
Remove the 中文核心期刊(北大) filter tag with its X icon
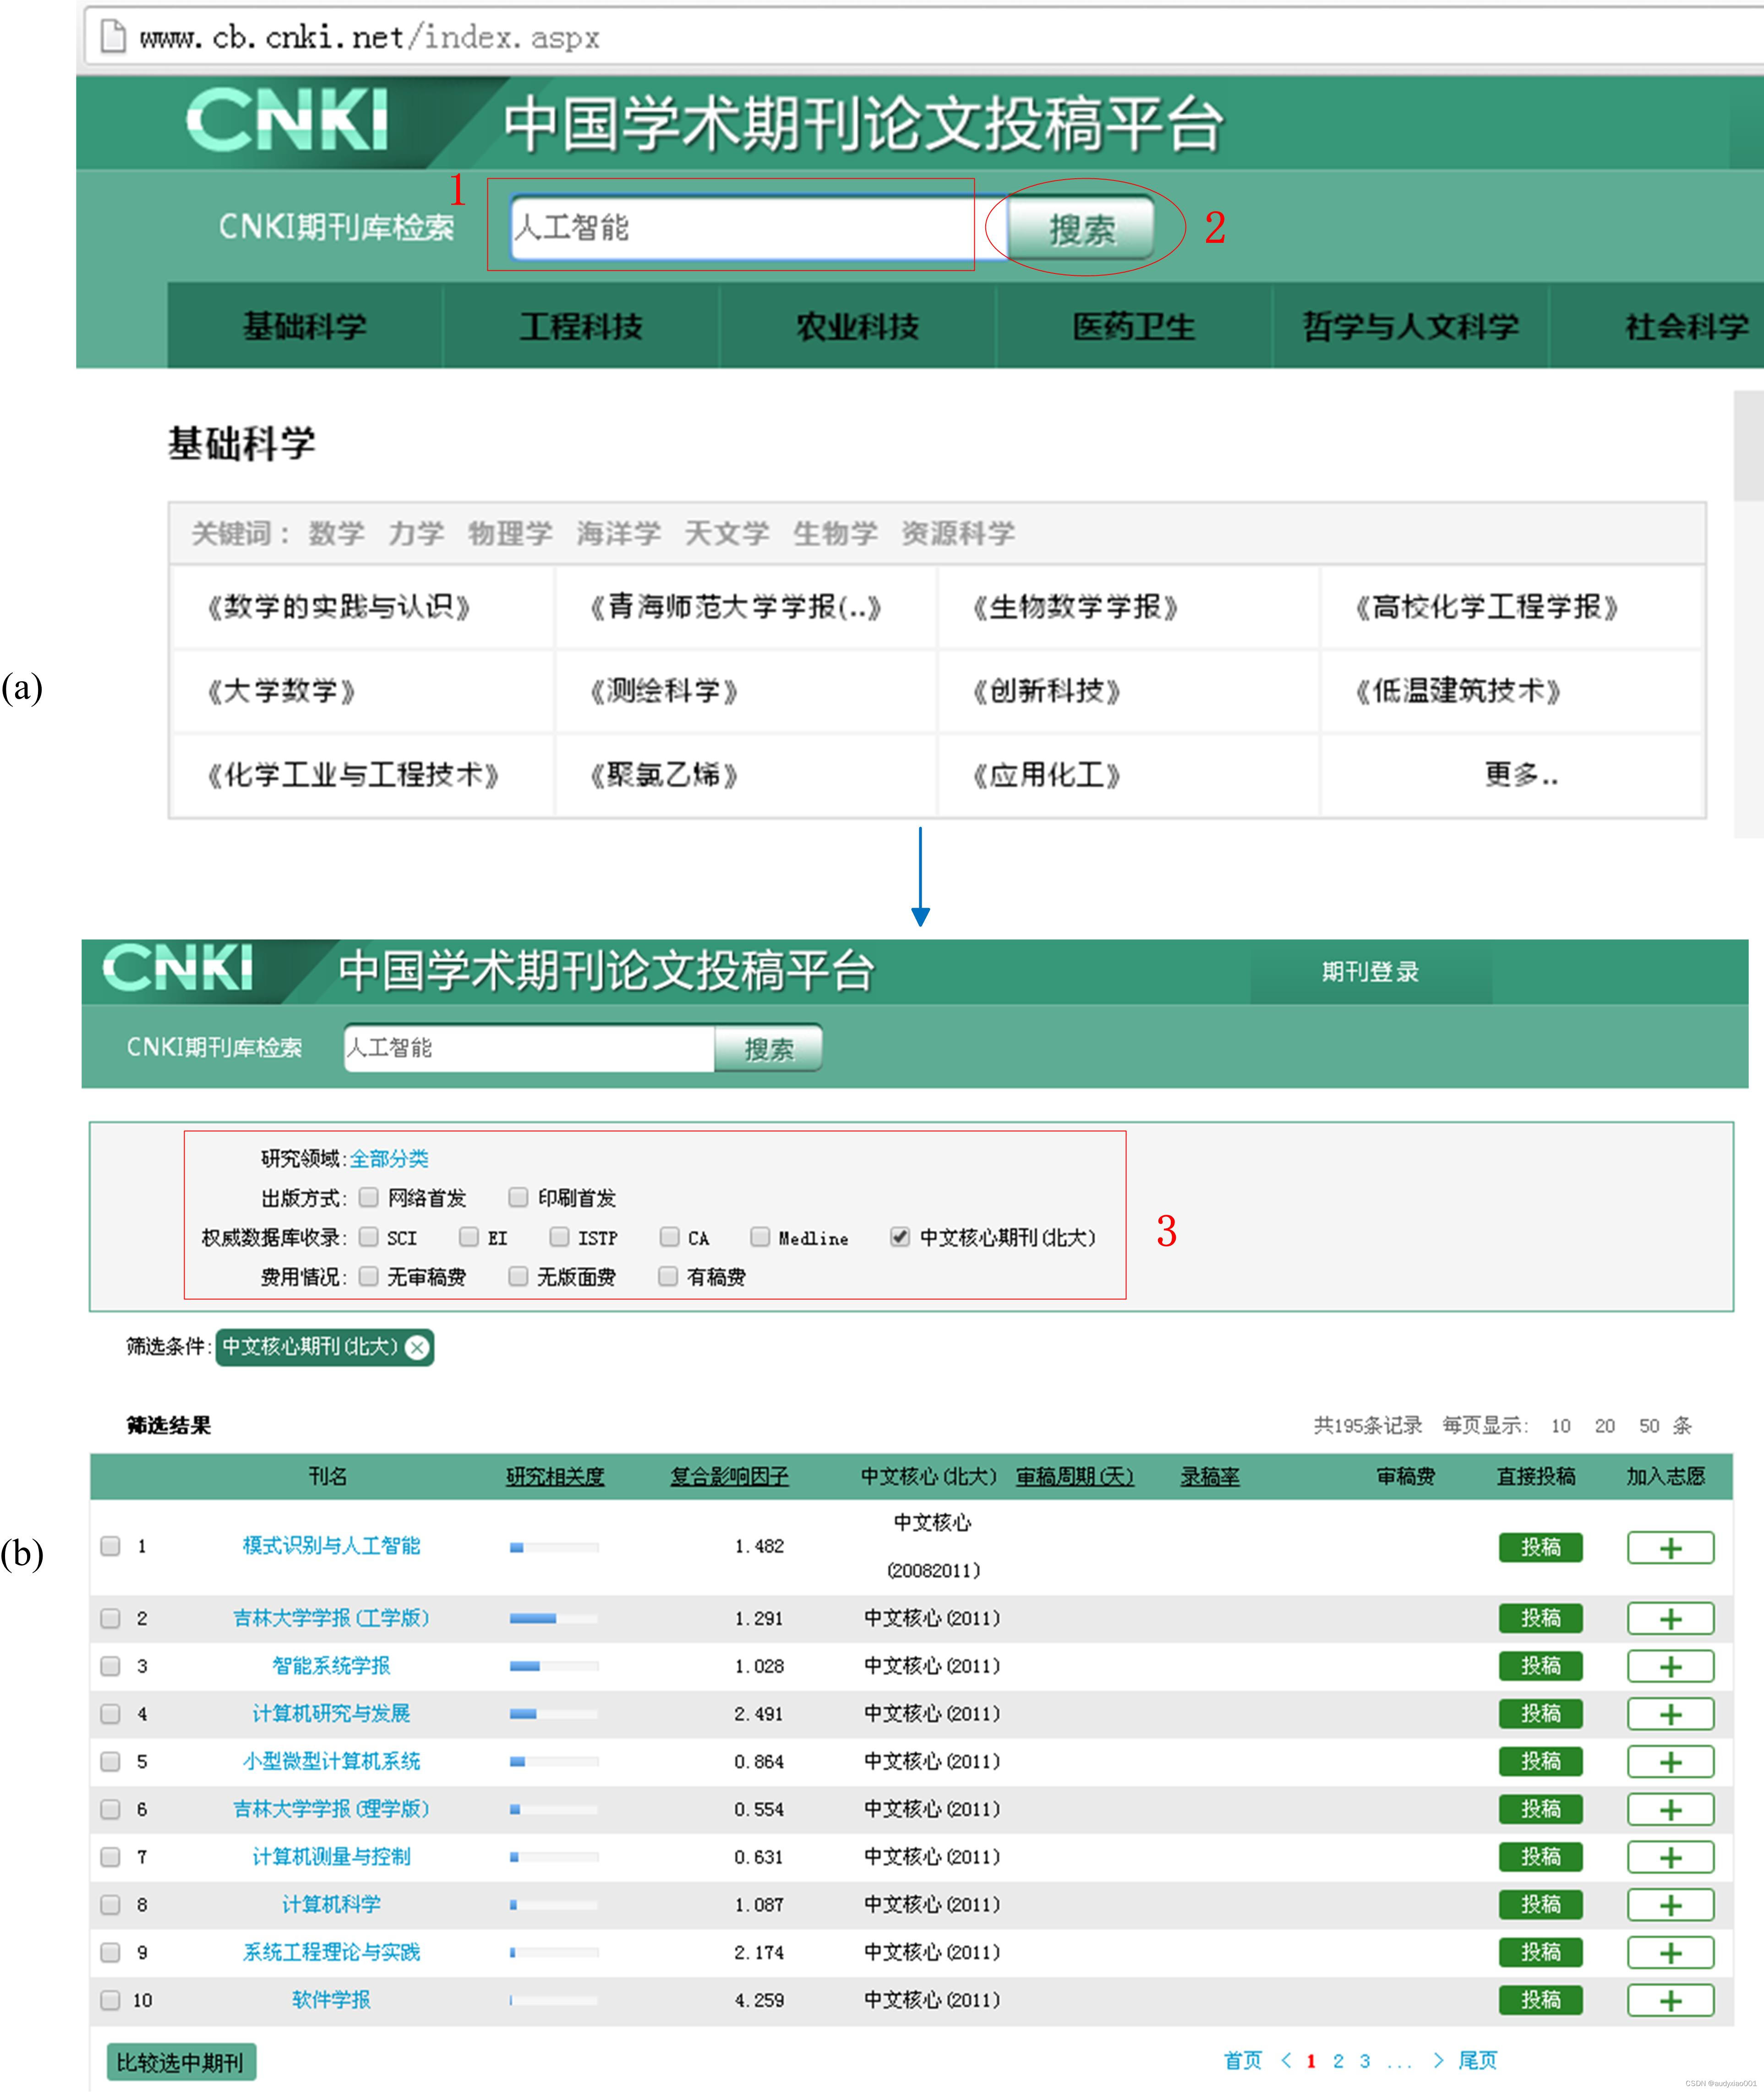click(x=417, y=1347)
